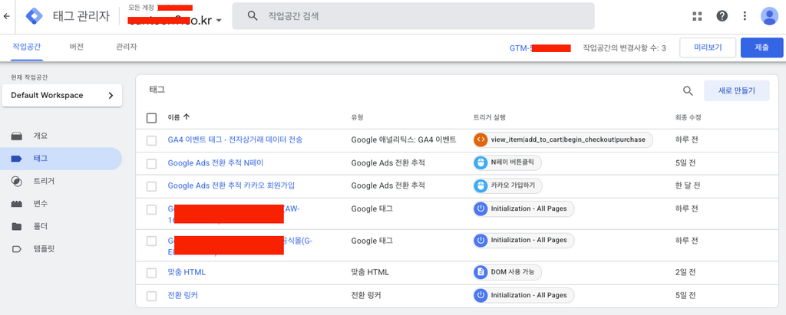Screen dimensions: 786x315
Task: Open GA4 이벤트 태그 - 전자상거래 데이터 전송 link
Action: click(x=235, y=139)
